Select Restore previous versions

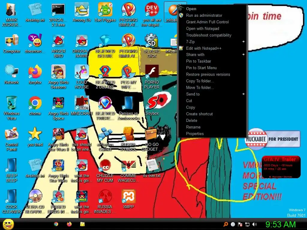coord(212,74)
